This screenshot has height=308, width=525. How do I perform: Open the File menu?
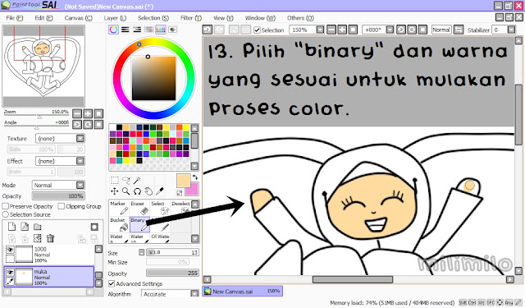[x=15, y=18]
